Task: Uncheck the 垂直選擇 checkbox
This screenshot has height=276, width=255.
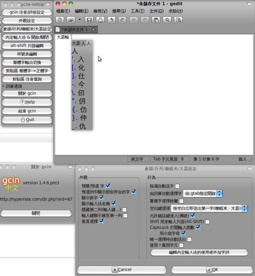Action: [101, 222]
